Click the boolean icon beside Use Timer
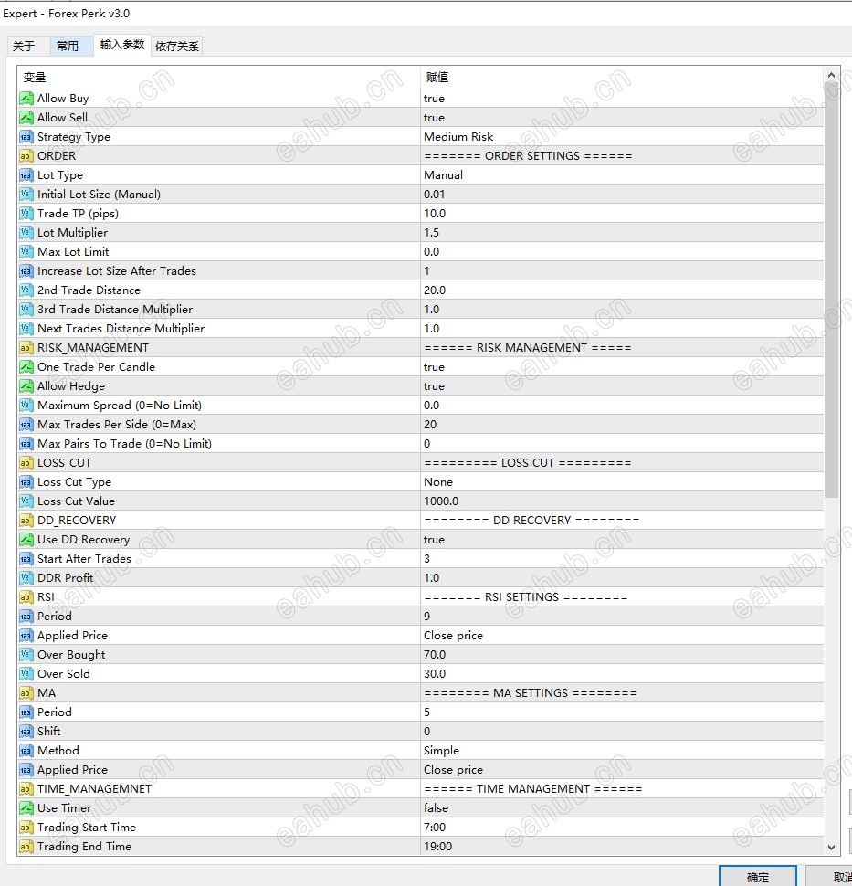 click(26, 808)
